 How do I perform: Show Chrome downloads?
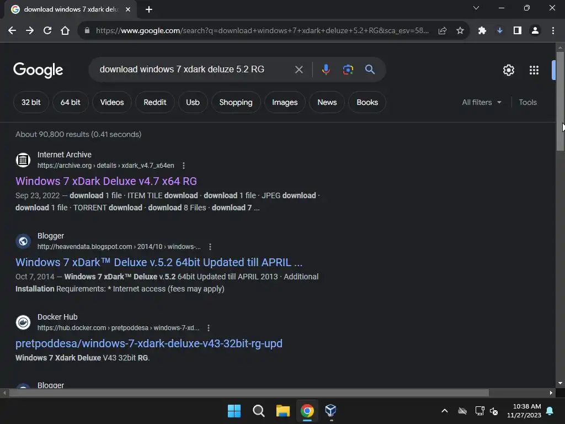coord(500,31)
